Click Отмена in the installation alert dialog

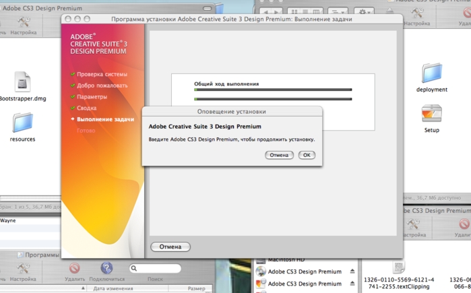(x=279, y=155)
